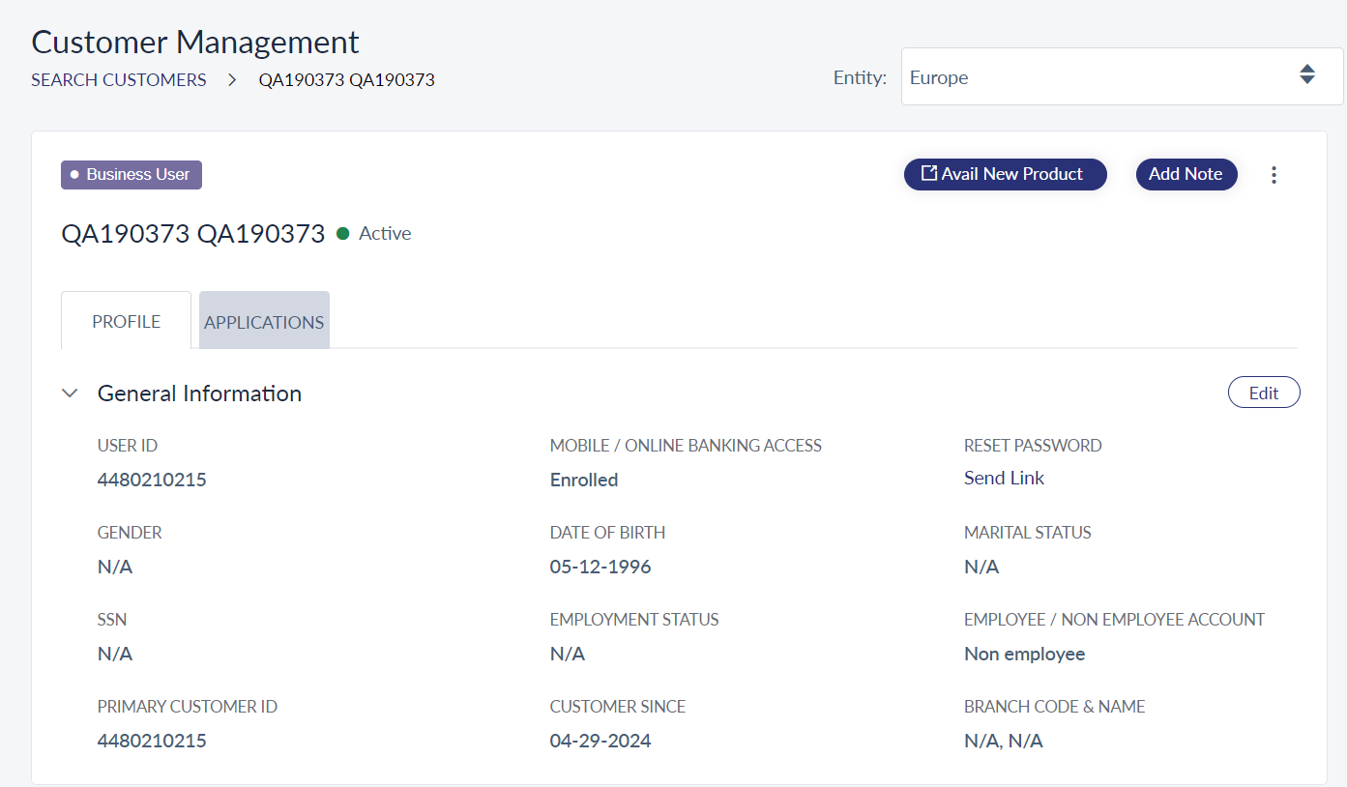Click the Entity dropdown sort arrows
This screenshot has height=787, width=1347.
tap(1306, 74)
